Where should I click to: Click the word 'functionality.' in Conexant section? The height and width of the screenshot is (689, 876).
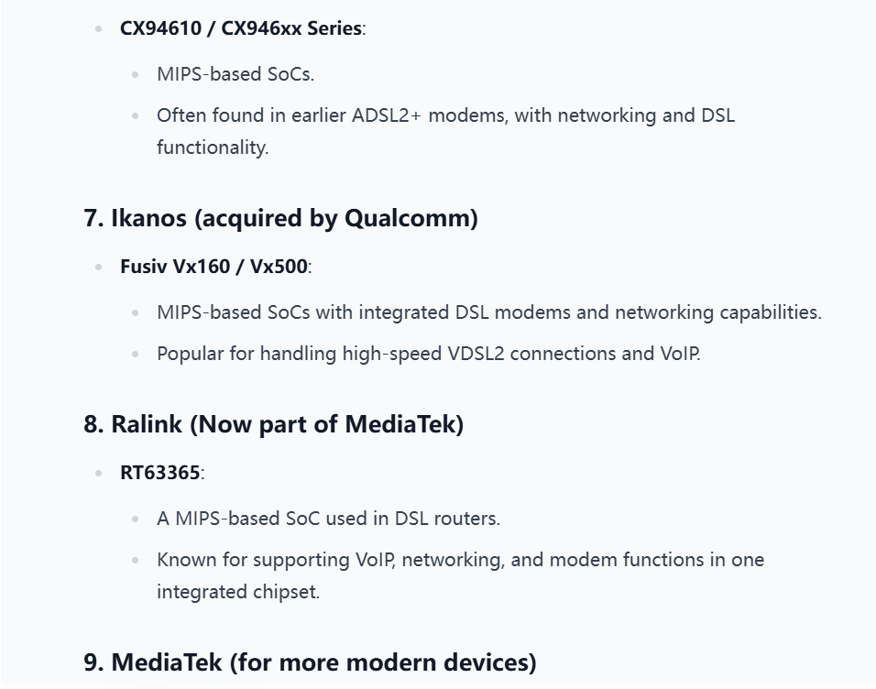click(x=213, y=148)
